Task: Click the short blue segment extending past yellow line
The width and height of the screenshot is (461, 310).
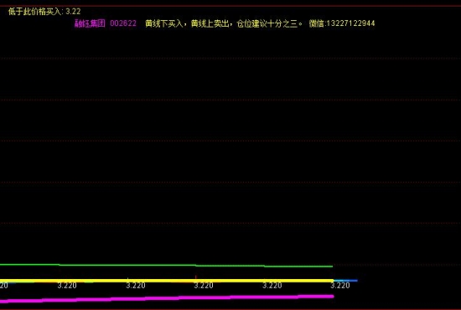Action: 345,281
